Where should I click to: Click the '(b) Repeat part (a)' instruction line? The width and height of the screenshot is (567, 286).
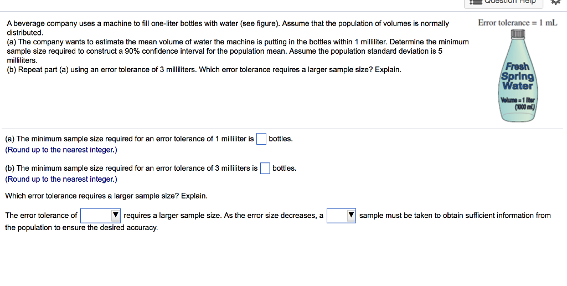point(203,69)
